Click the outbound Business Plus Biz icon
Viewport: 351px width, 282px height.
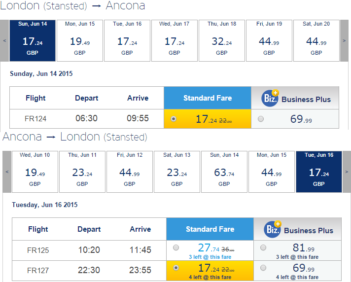[270, 98]
